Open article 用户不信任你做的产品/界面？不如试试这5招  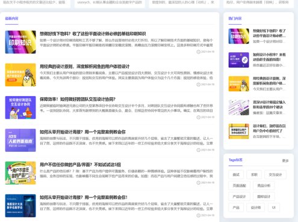tap(80, 164)
